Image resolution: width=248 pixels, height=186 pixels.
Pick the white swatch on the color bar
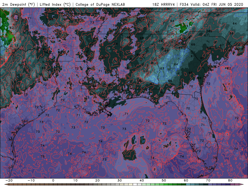pyautogui.click(x=135, y=184)
